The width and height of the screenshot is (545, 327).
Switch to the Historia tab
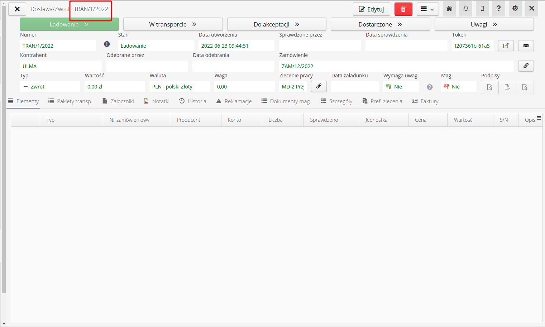tap(192, 101)
